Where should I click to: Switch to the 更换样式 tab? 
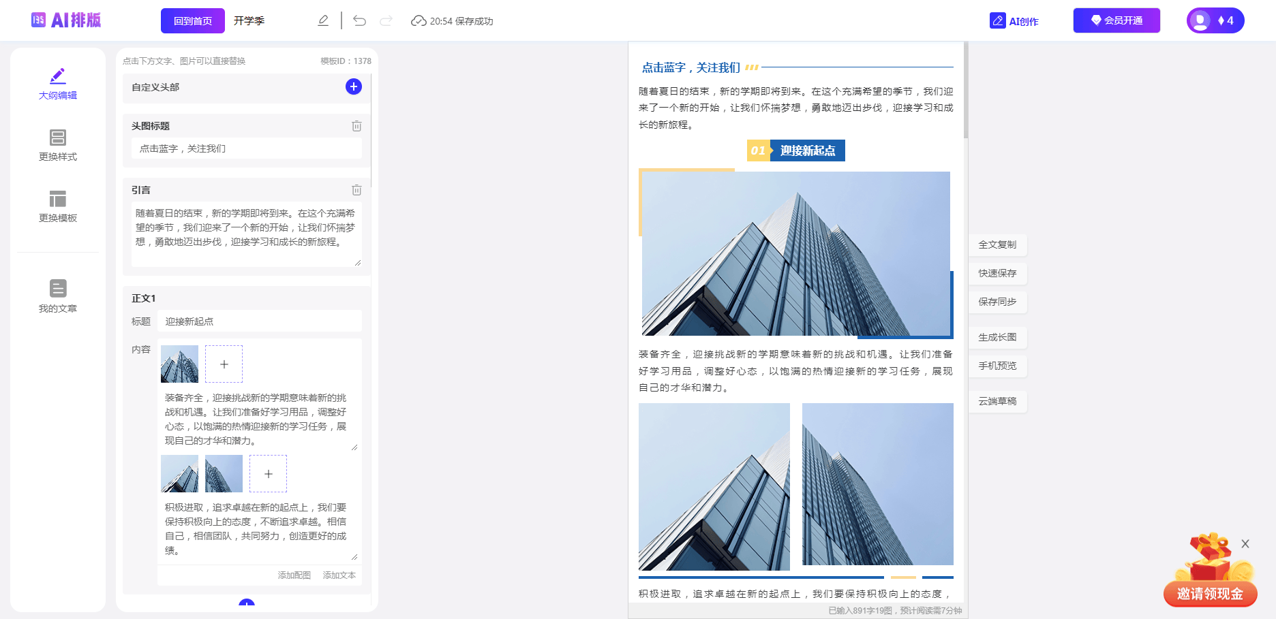[57, 144]
